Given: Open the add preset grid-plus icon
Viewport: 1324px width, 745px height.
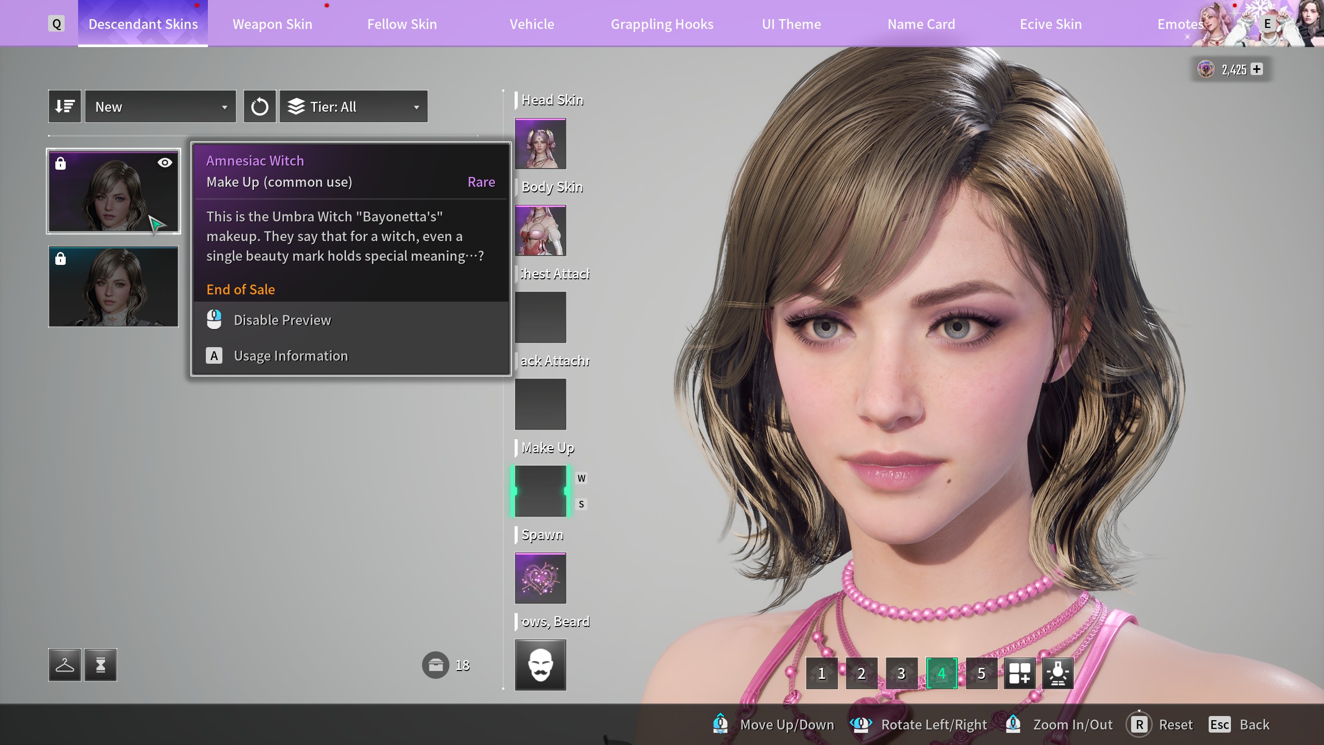Looking at the screenshot, I should click(x=1019, y=673).
